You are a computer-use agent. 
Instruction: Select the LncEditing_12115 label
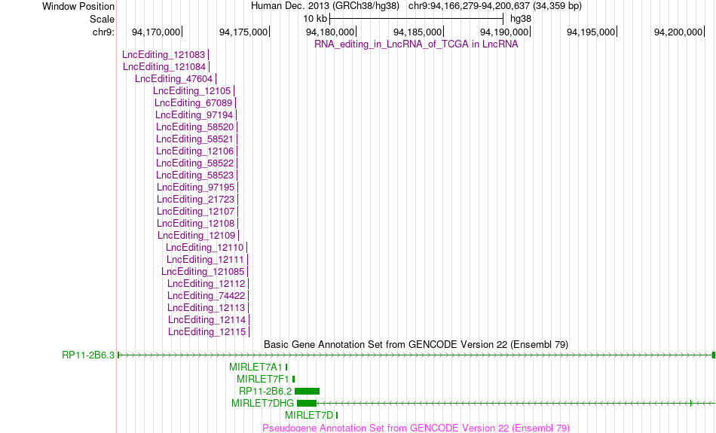207,331
